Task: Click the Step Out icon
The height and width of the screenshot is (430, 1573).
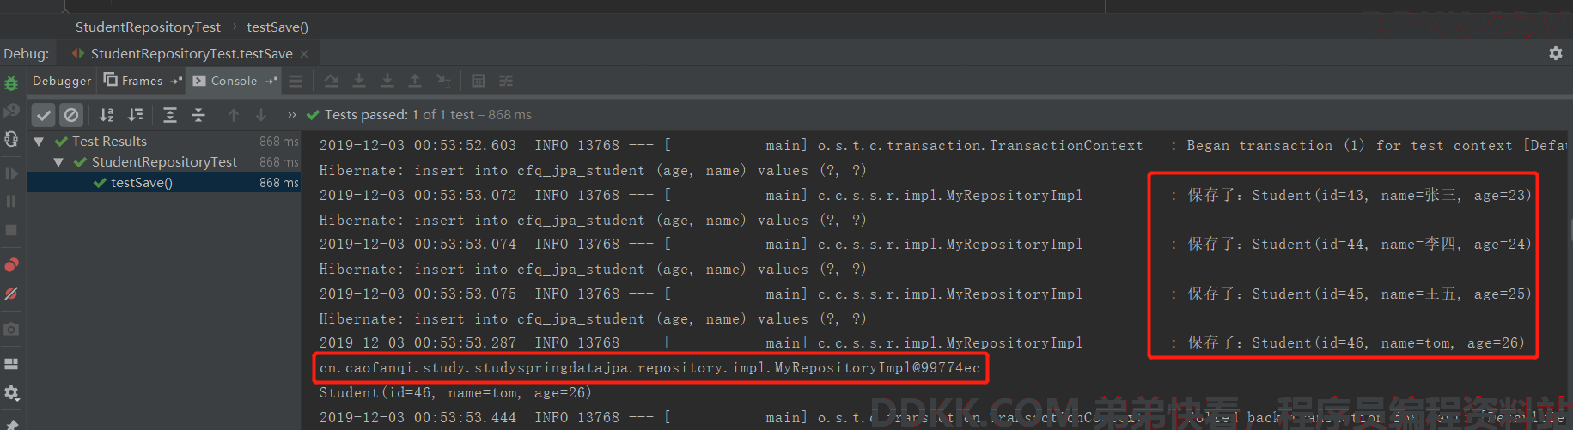Action: tap(415, 81)
